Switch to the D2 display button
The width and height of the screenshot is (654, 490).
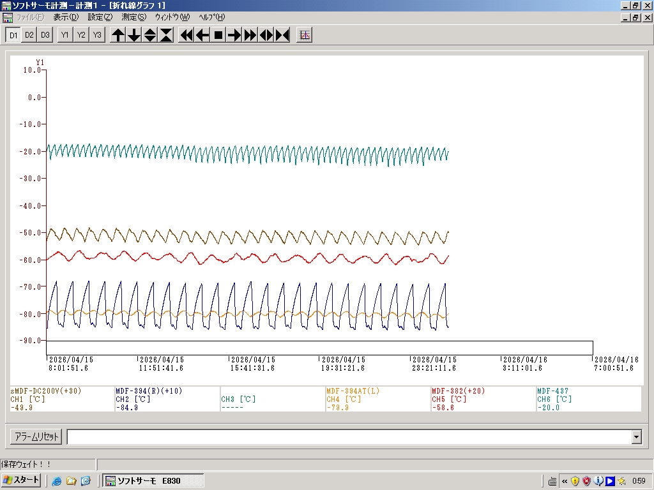click(29, 35)
